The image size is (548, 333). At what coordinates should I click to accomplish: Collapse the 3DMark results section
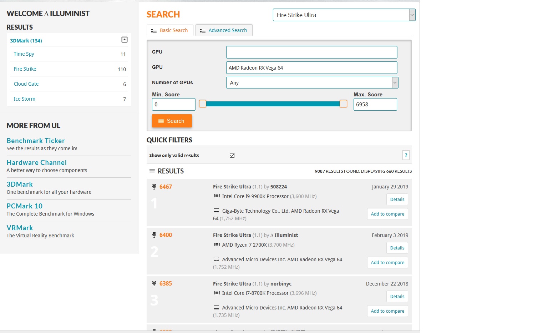125,40
